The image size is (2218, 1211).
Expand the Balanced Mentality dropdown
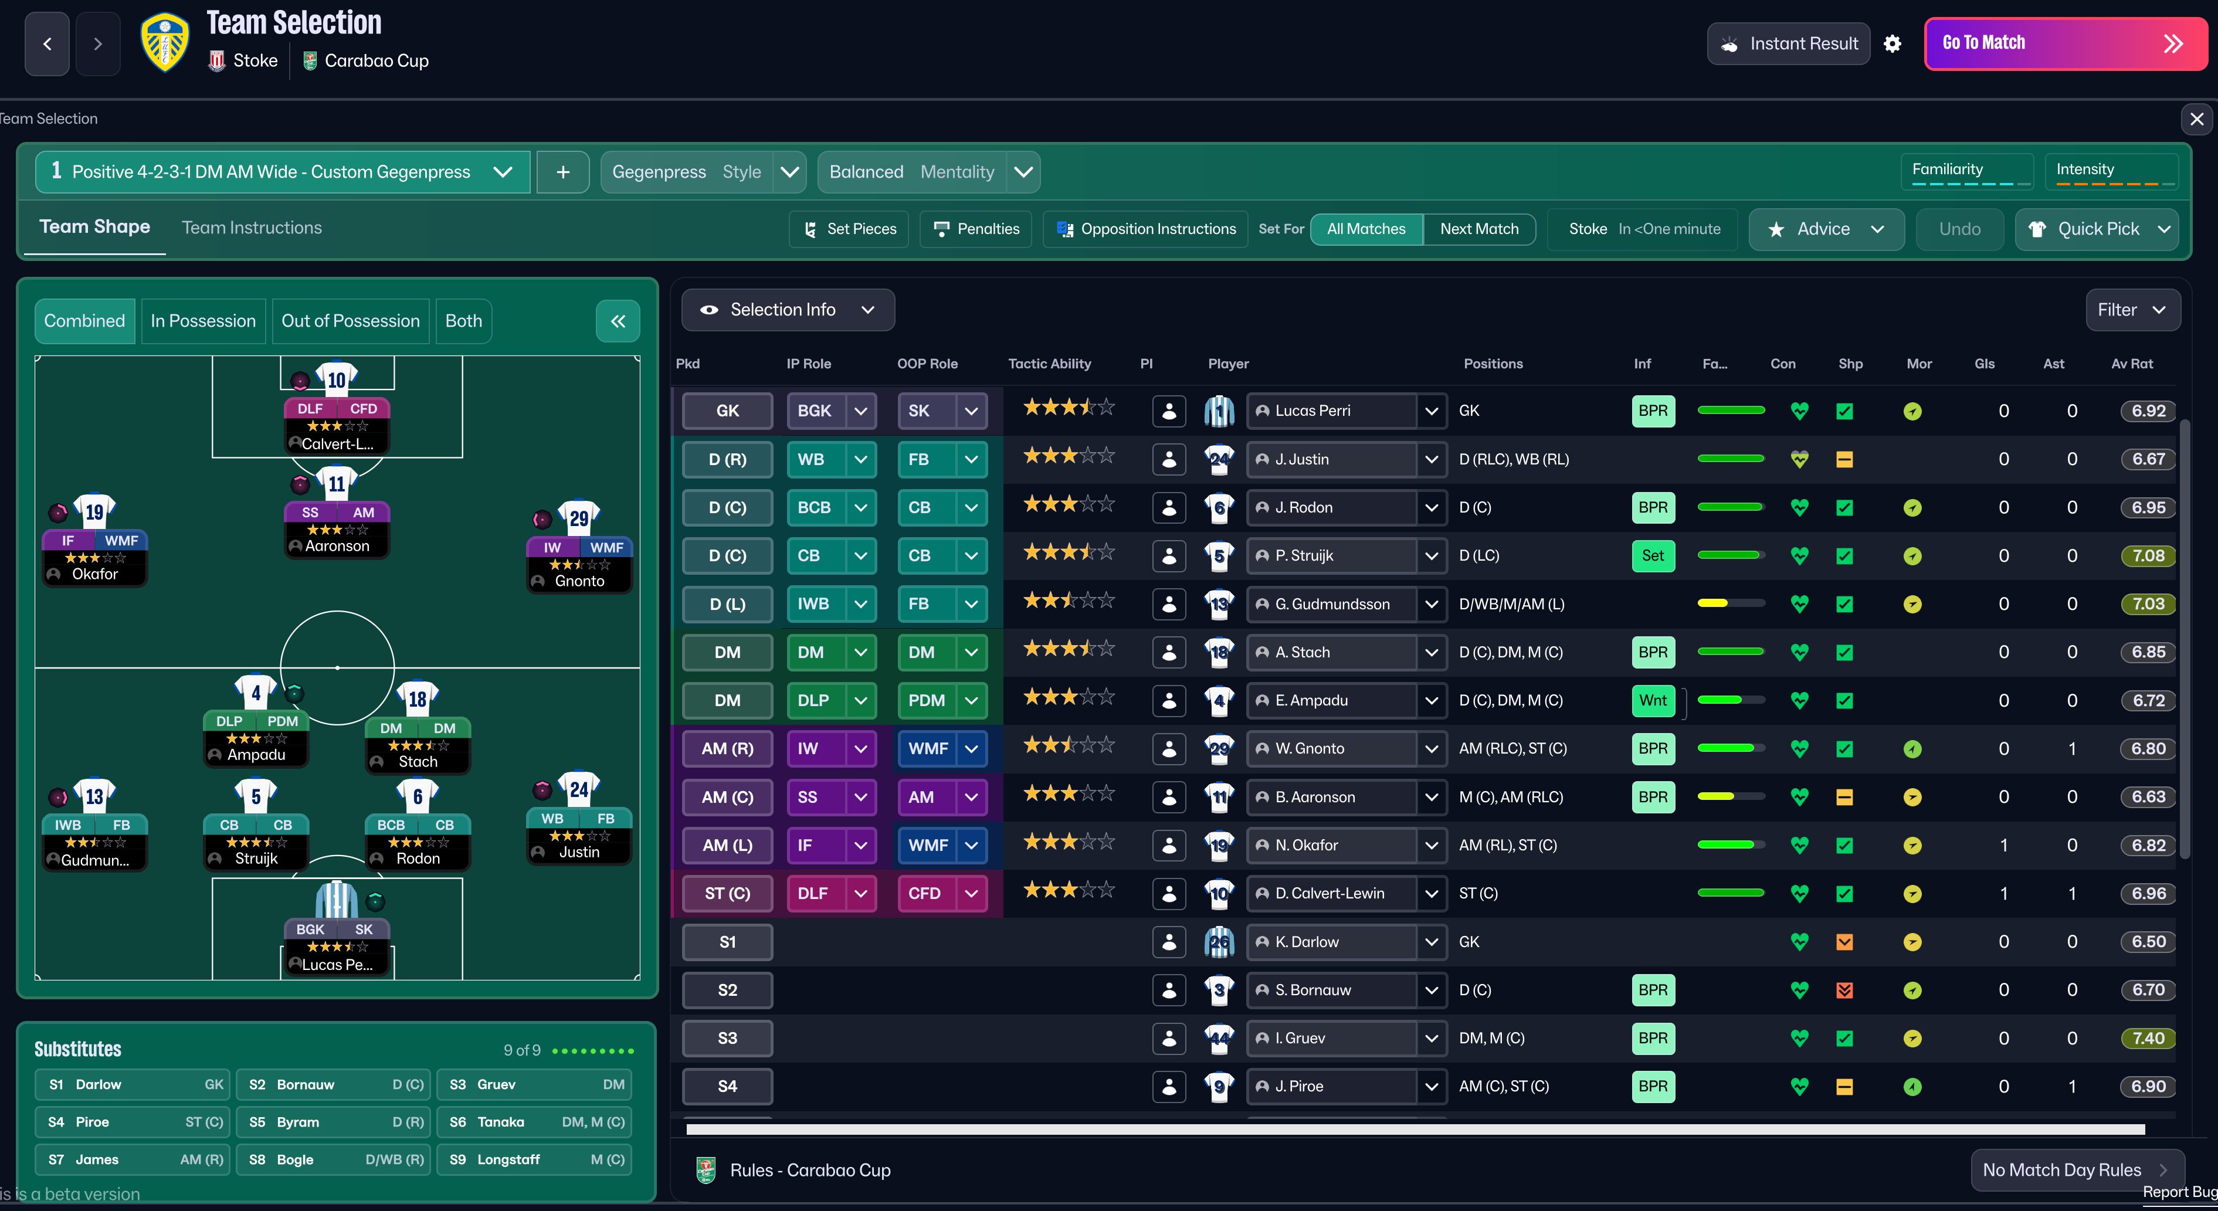(x=1023, y=172)
